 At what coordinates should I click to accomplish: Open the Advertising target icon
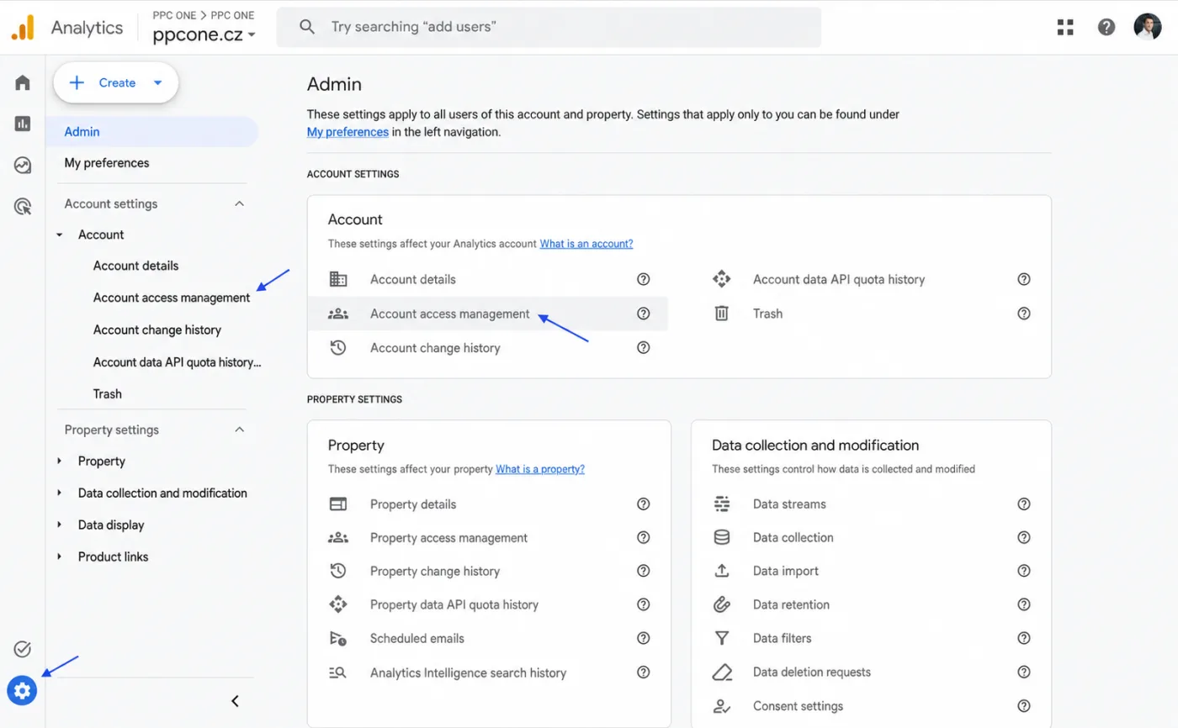[23, 206]
